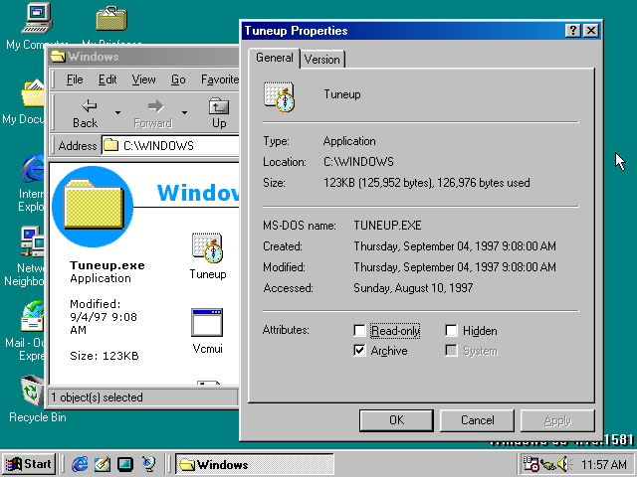Open the Start menu
637x477 pixels.
[x=29, y=464]
